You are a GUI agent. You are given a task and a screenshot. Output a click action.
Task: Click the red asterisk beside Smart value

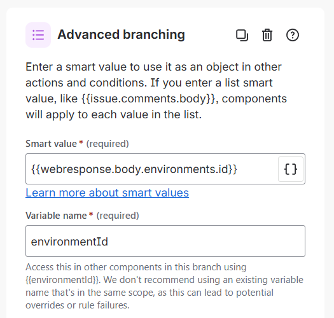[x=81, y=143]
